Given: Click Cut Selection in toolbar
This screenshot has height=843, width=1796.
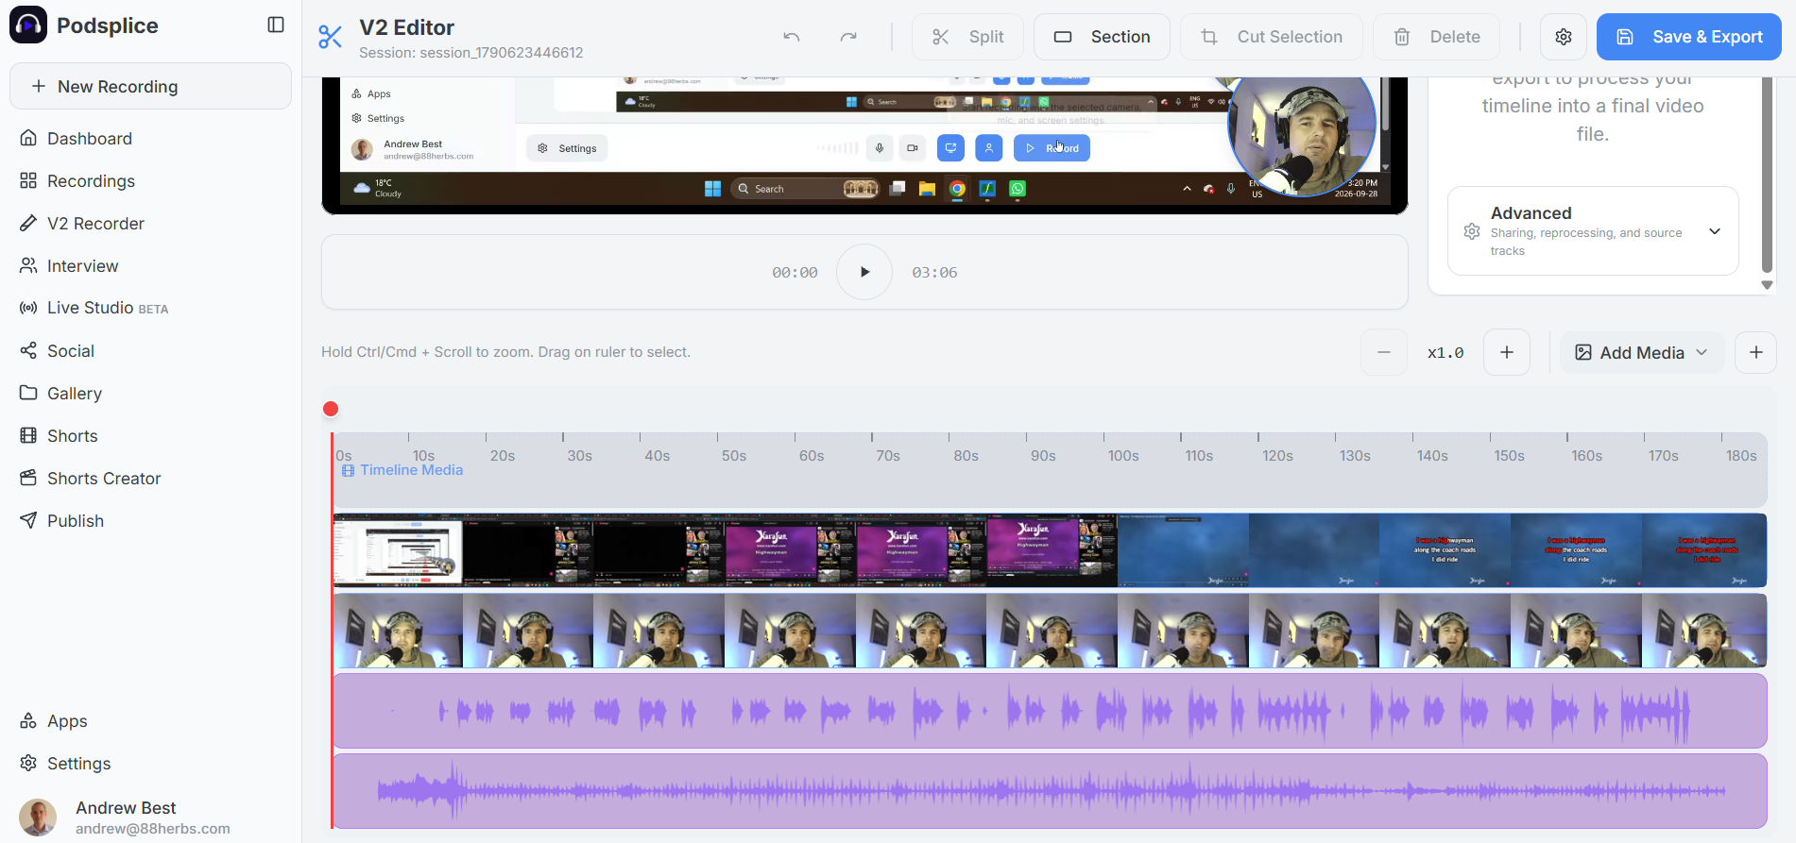Looking at the screenshot, I should (x=1272, y=37).
